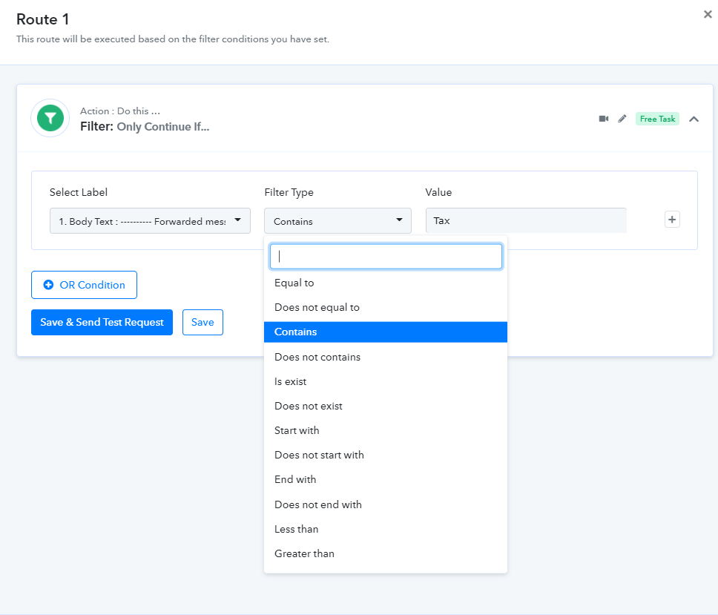Select Start with filter type

click(386, 430)
